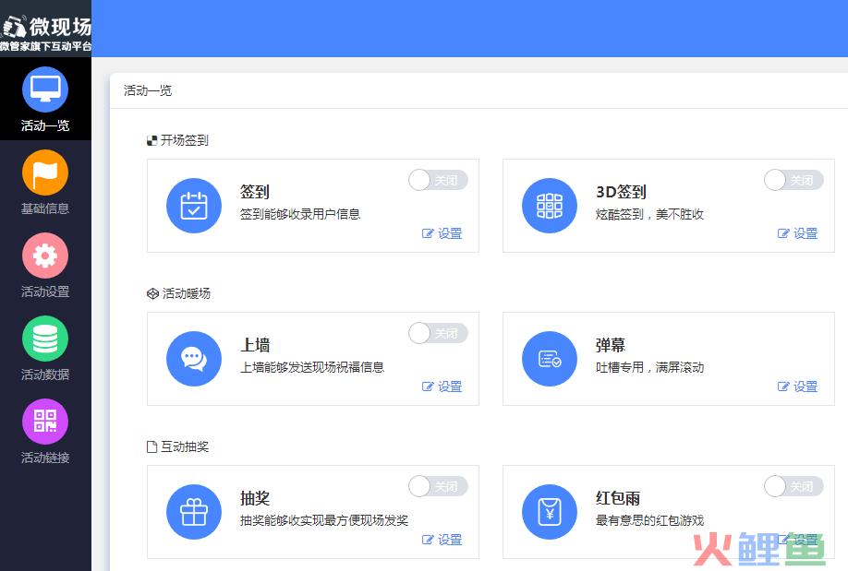This screenshot has height=571, width=848.
Task: Click the 活动暖场 section heading
Action: pos(186,294)
